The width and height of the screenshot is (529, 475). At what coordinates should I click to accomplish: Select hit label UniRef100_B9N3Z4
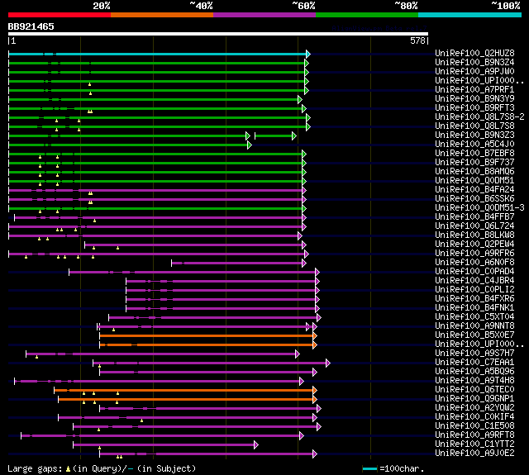[474, 62]
